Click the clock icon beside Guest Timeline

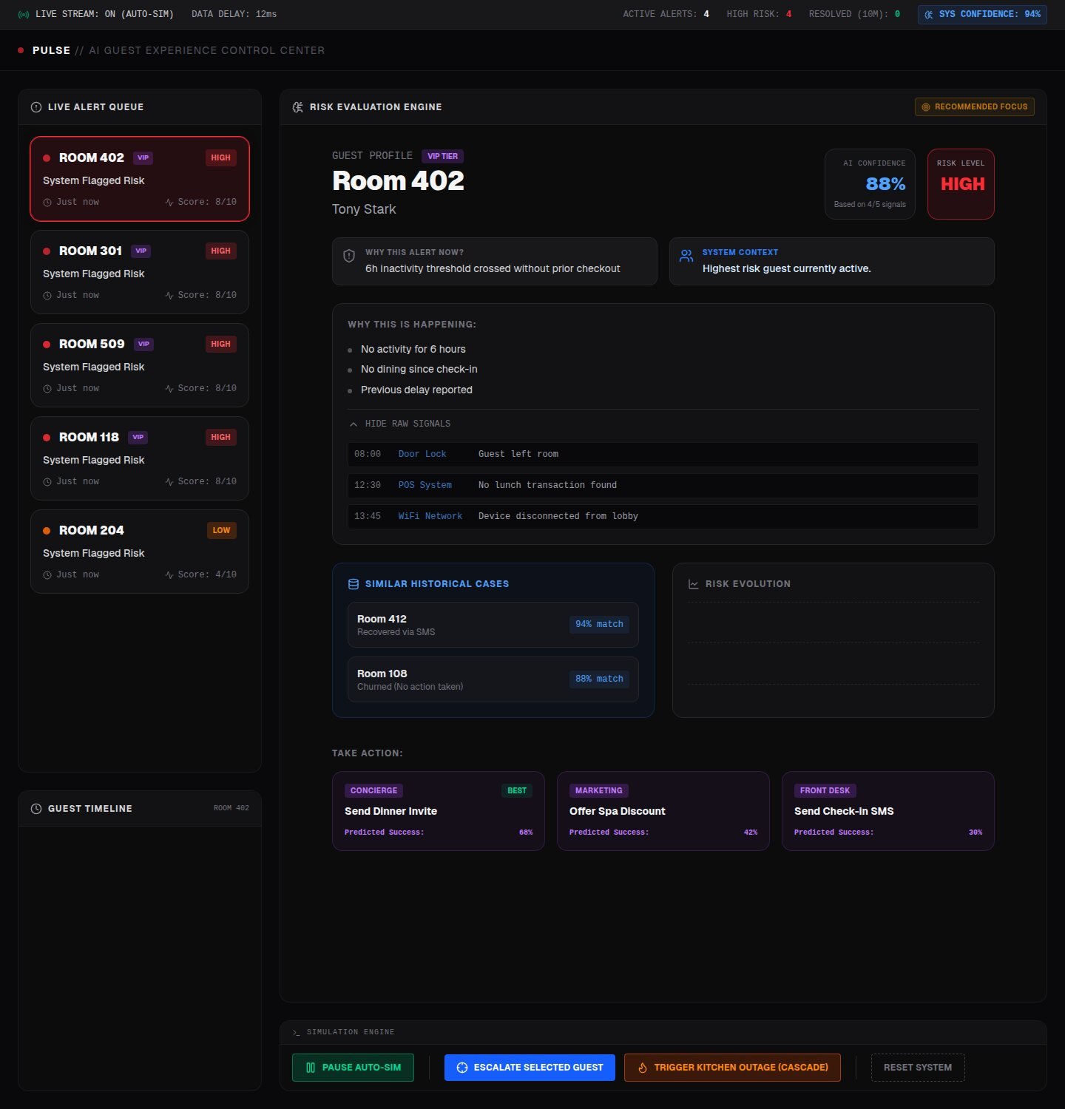pyautogui.click(x=36, y=809)
